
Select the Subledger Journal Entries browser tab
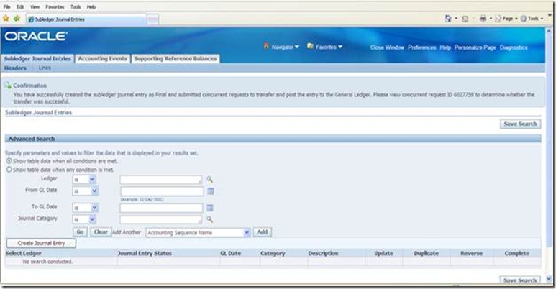(x=86, y=19)
